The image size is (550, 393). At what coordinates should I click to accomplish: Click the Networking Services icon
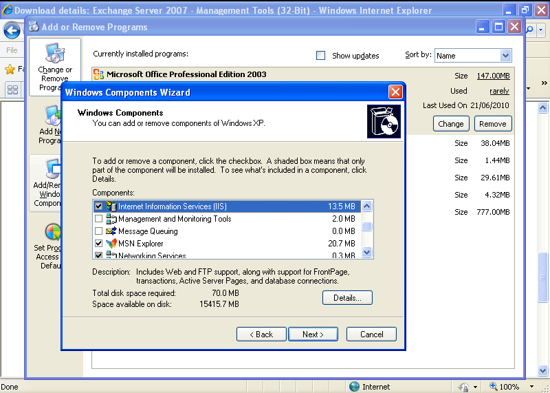point(111,255)
